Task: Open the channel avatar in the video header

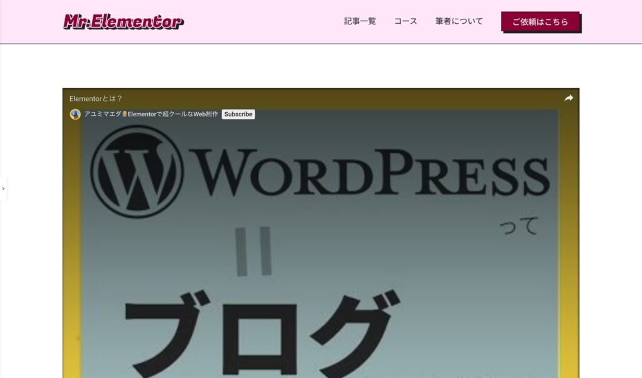Action: [x=75, y=115]
